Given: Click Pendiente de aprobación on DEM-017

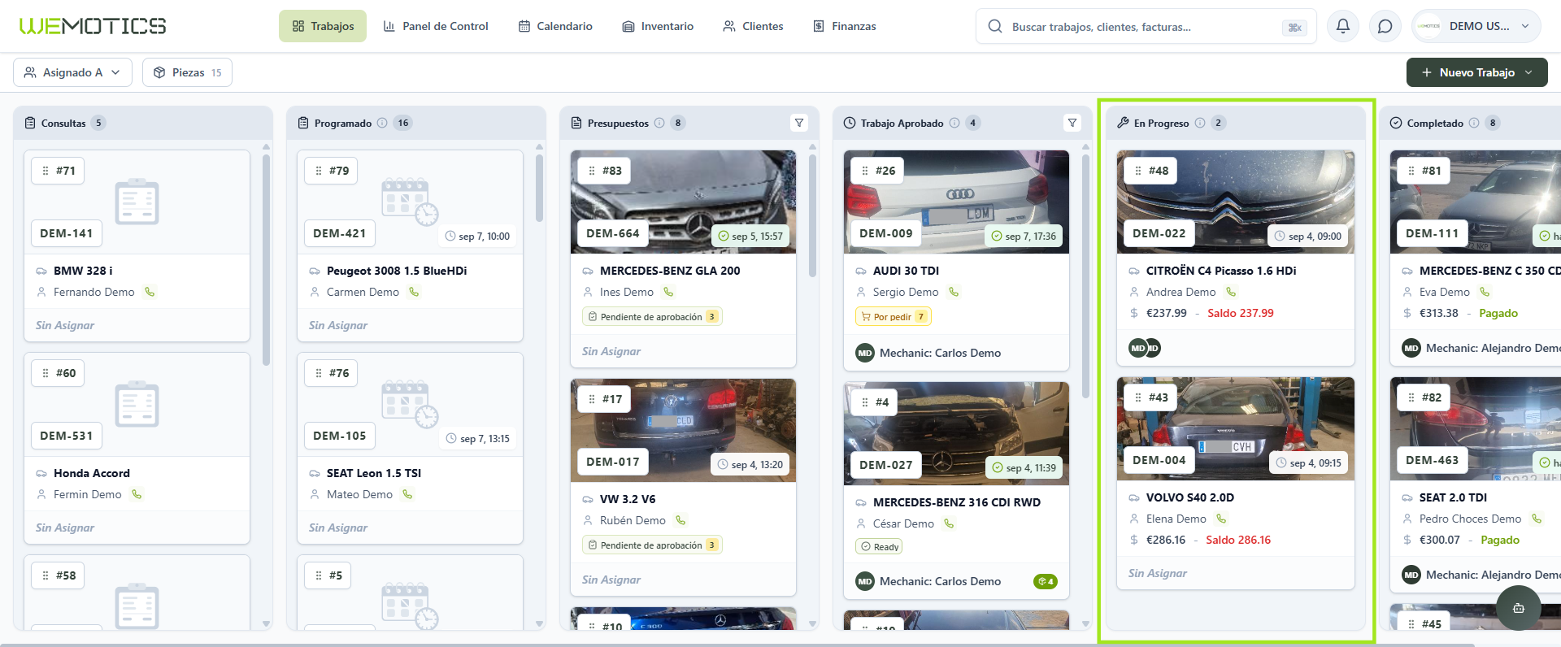Looking at the screenshot, I should click(x=652, y=545).
